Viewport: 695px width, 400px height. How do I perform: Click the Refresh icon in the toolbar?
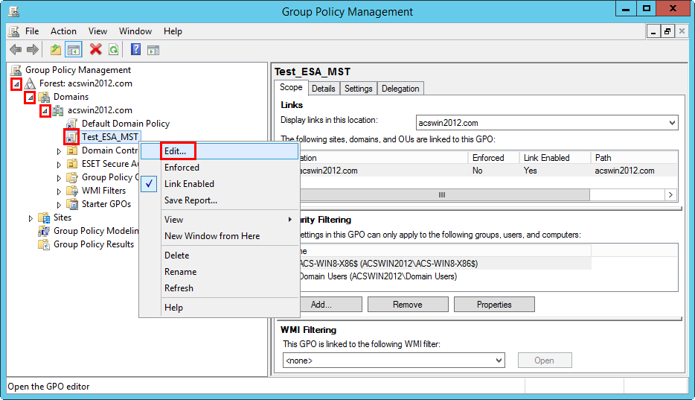pos(113,49)
